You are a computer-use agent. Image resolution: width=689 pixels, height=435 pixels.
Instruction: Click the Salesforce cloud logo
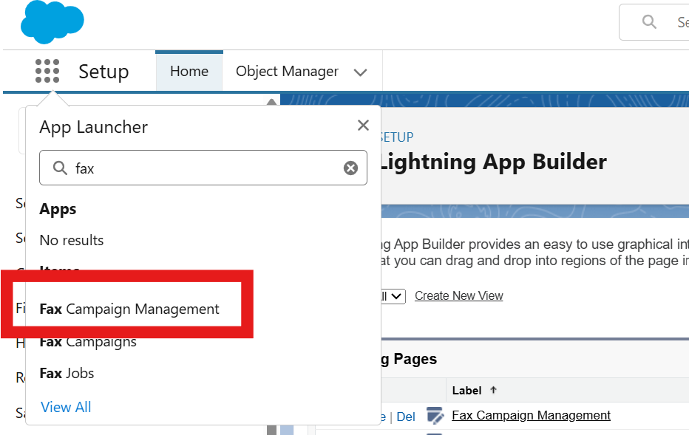point(52,22)
